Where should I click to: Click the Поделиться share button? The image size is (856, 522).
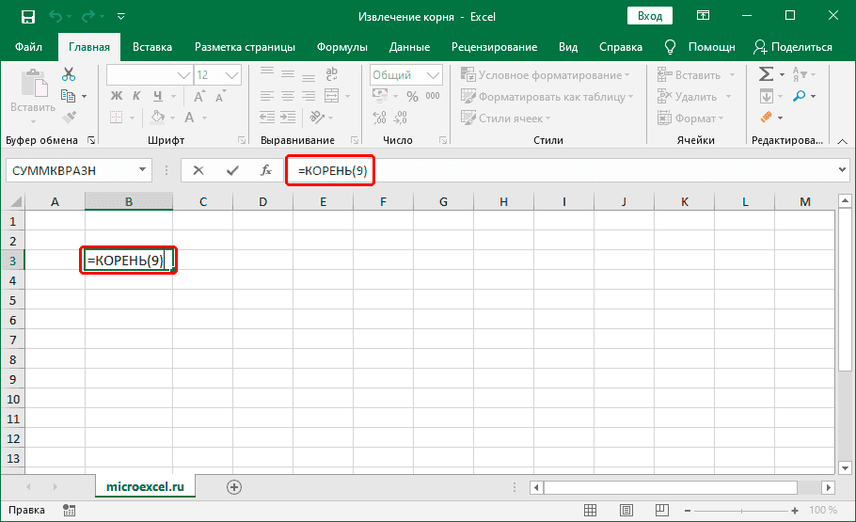point(795,47)
